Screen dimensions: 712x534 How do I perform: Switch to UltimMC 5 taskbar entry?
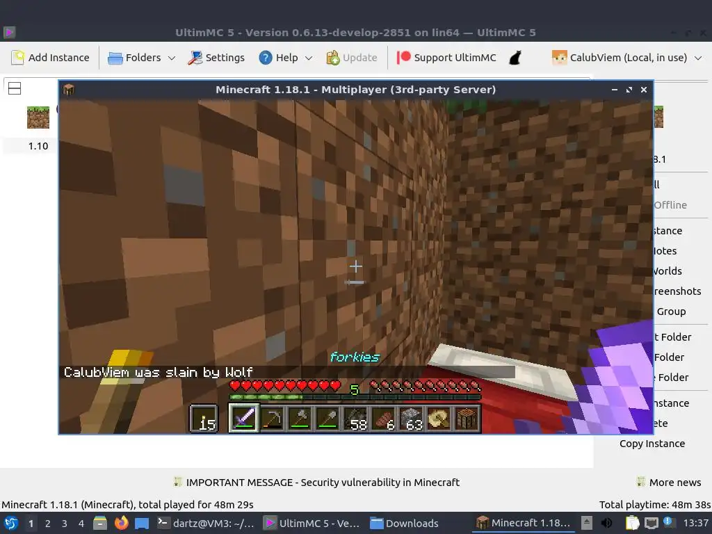tap(312, 523)
